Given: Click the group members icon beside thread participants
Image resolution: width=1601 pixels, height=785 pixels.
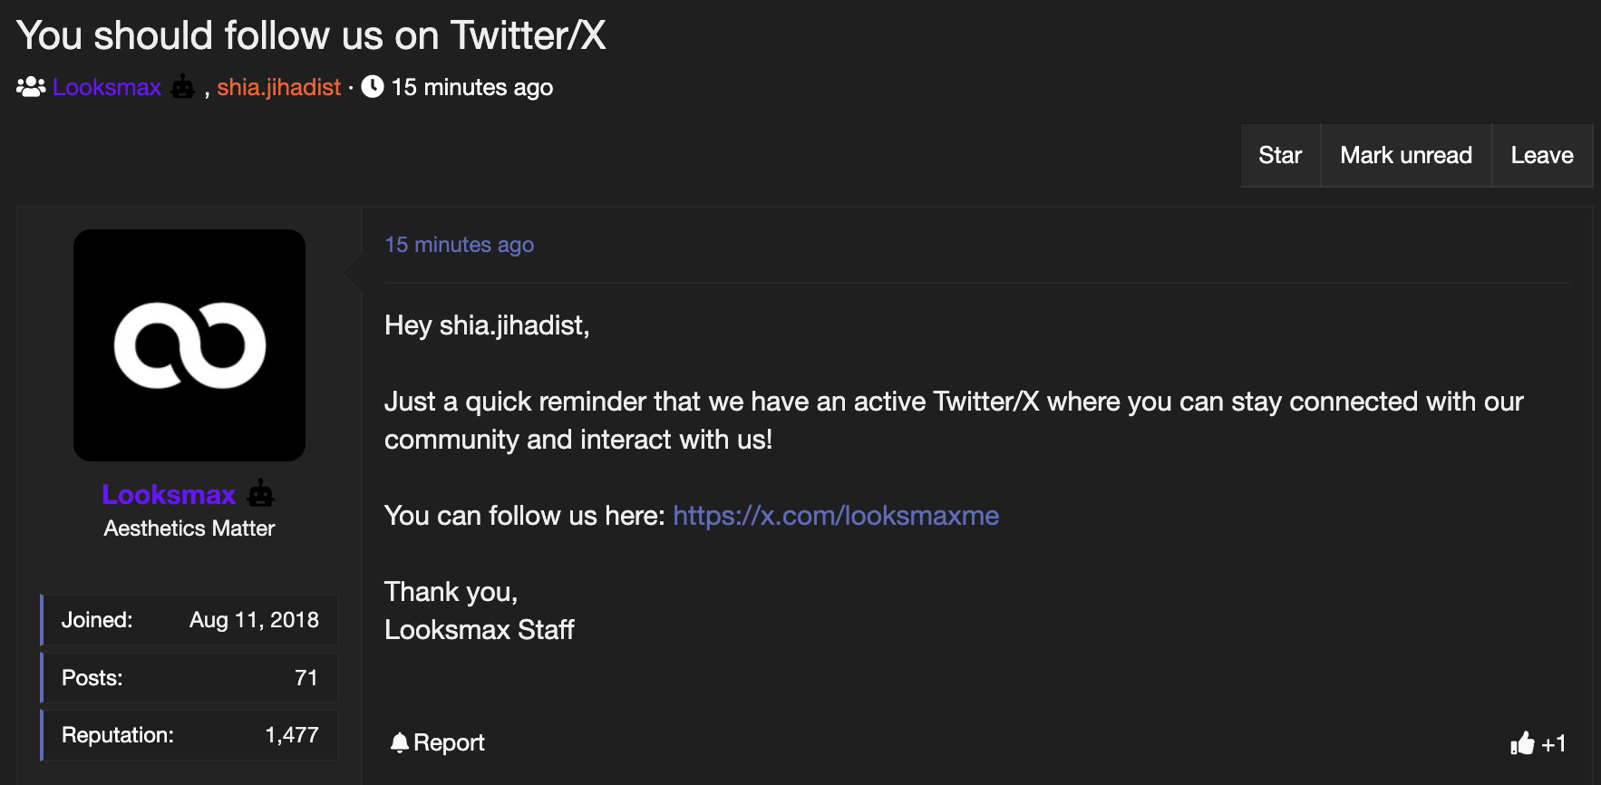Looking at the screenshot, I should pyautogui.click(x=30, y=86).
